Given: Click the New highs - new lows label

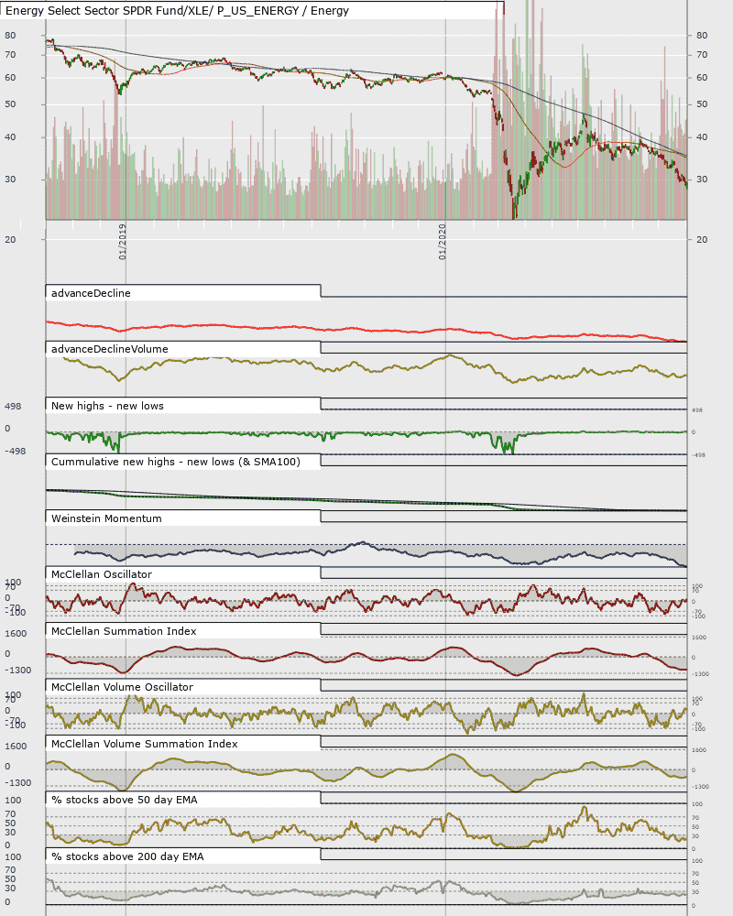Looking at the screenshot, I should point(107,406).
